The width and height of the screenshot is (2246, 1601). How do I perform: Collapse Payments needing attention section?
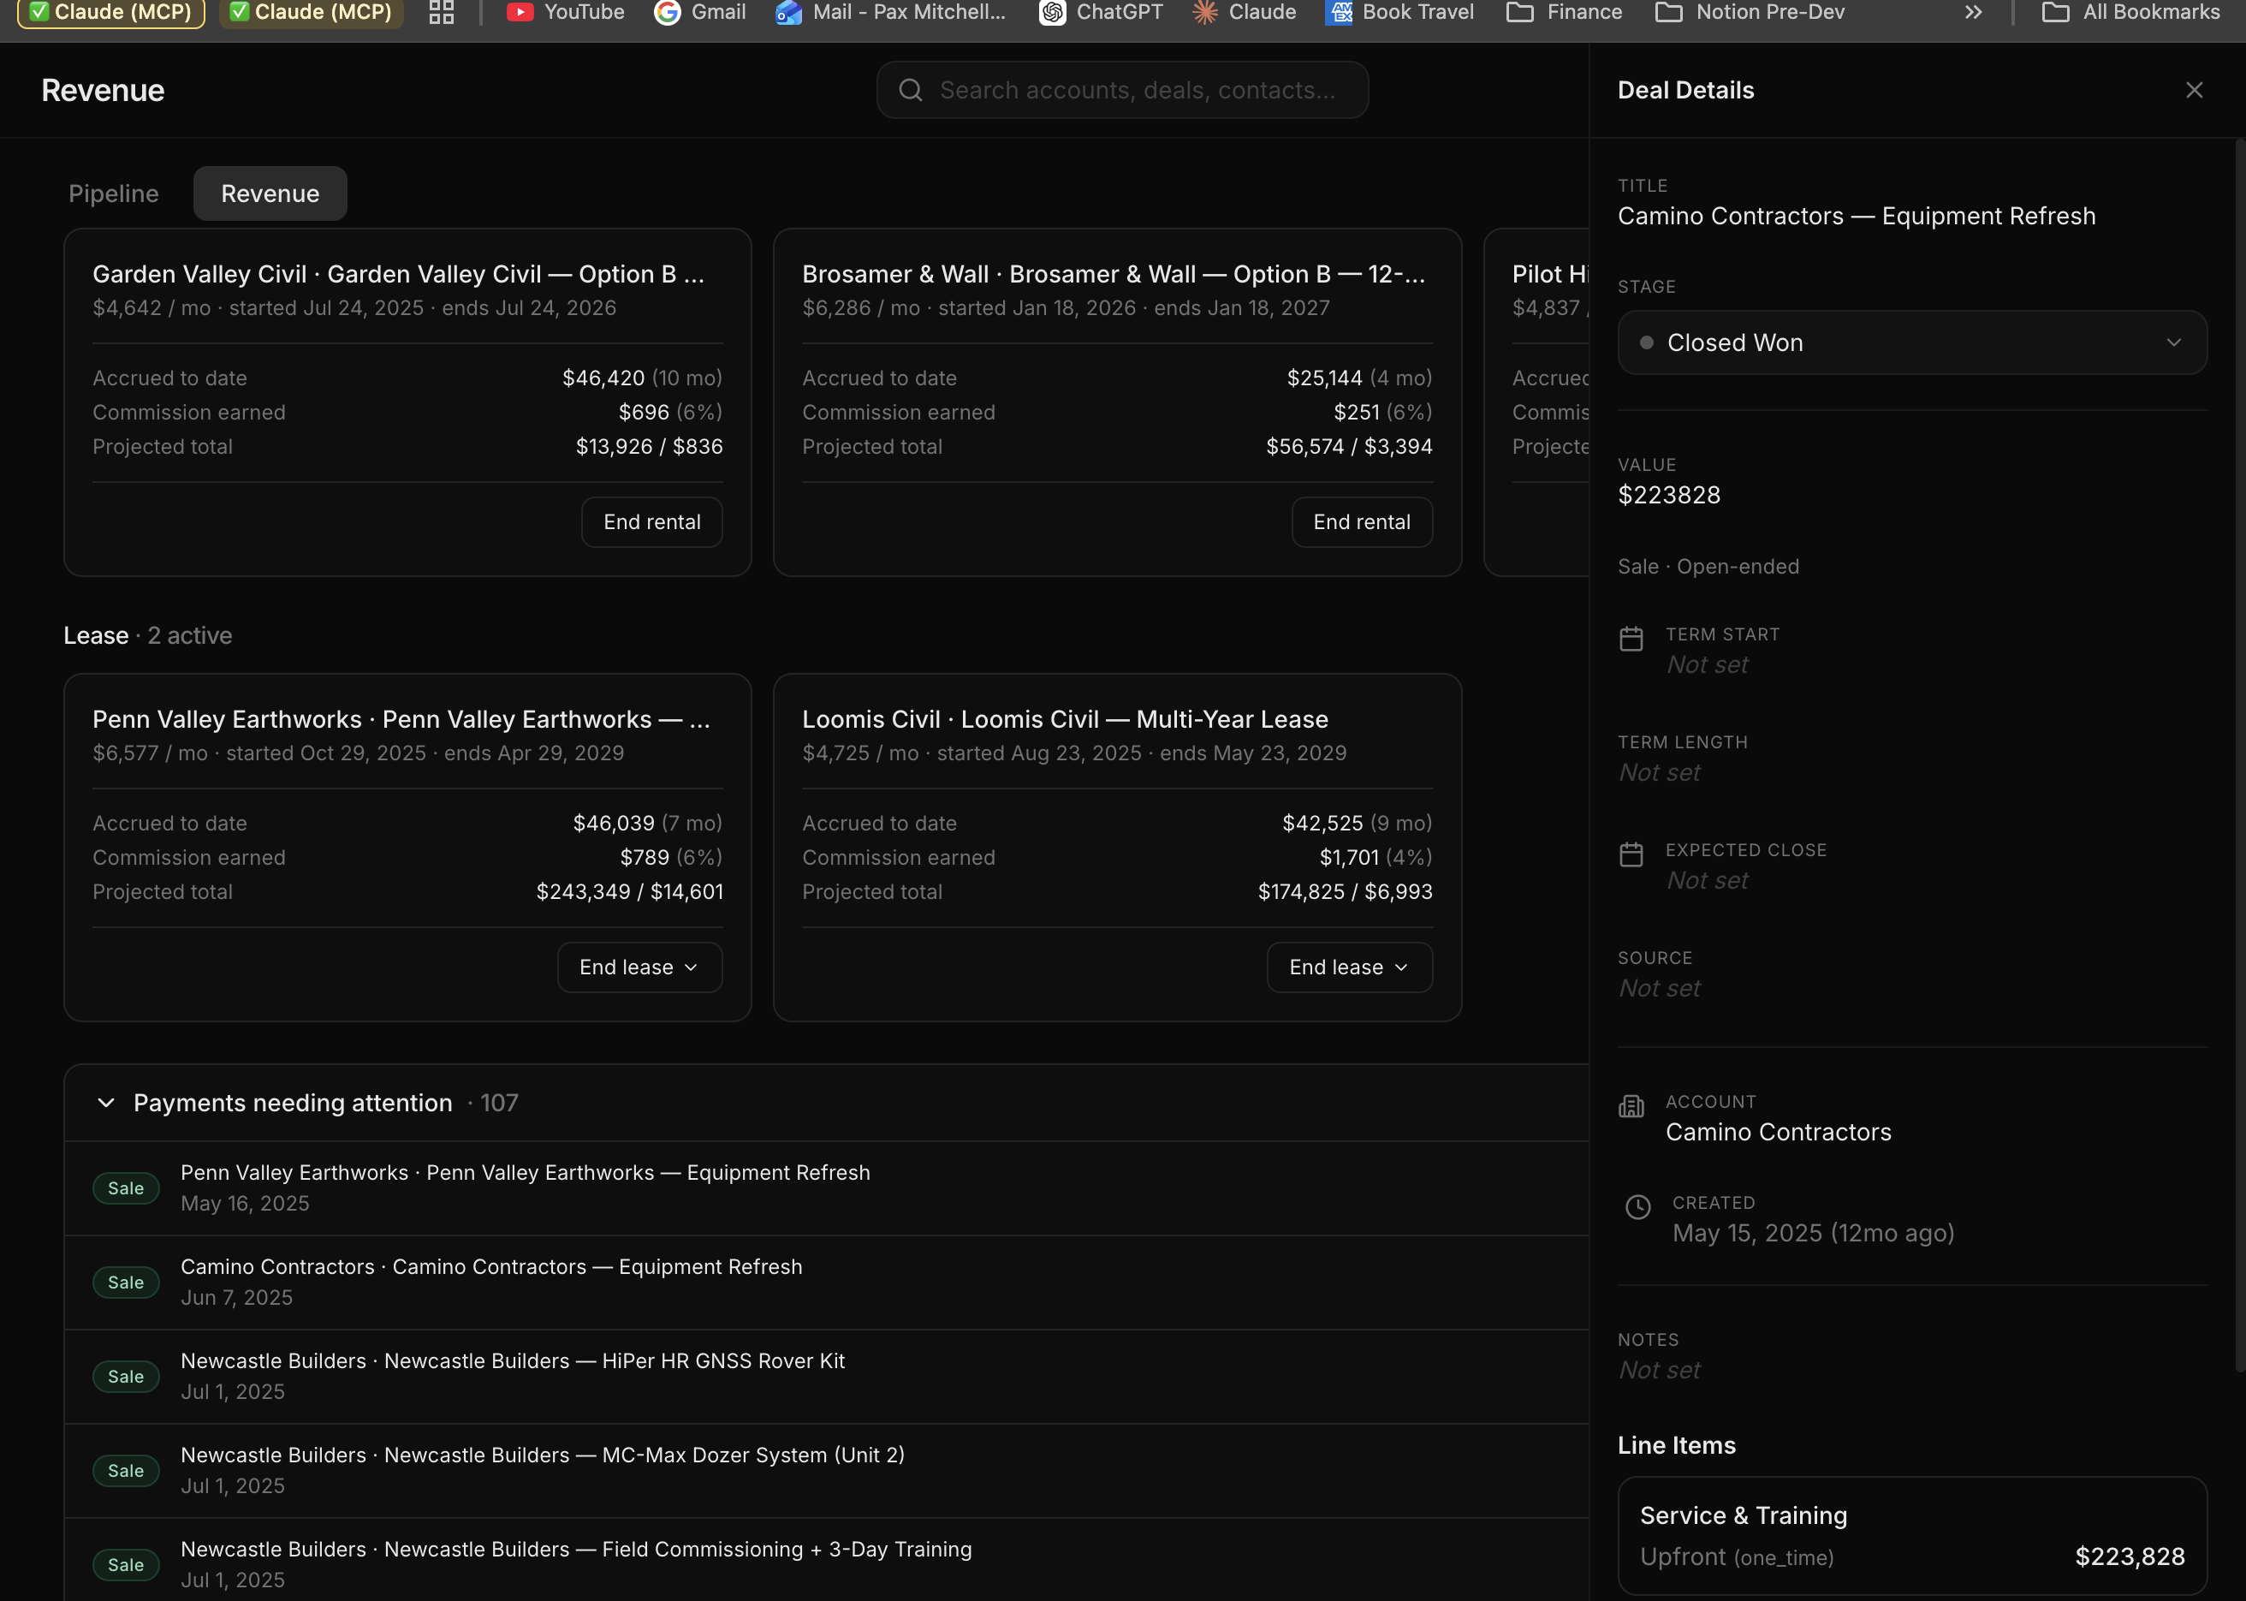tap(106, 1102)
